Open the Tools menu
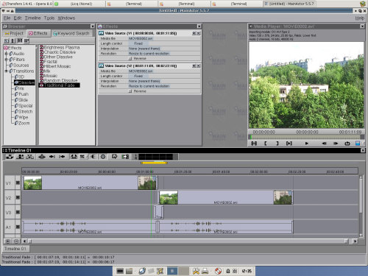Screen dimensions: 368x276 [x=49, y=18]
